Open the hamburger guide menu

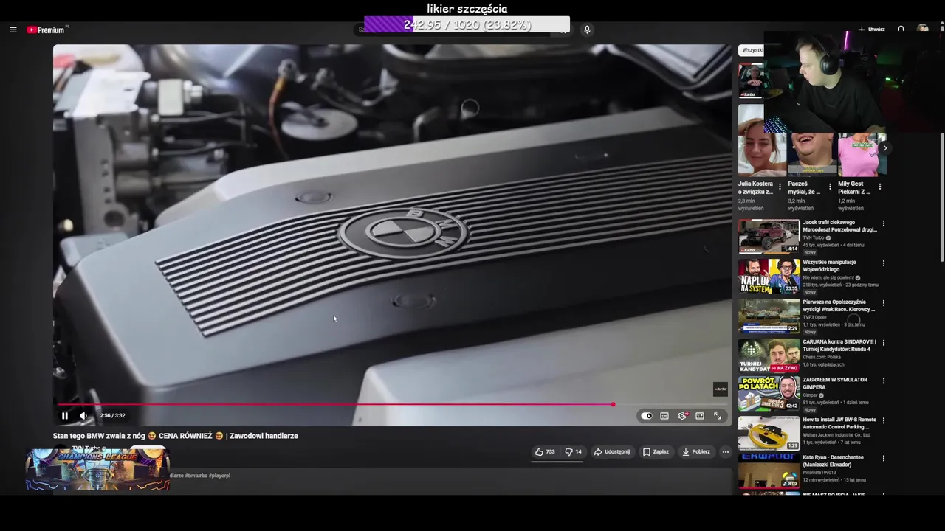click(x=13, y=29)
